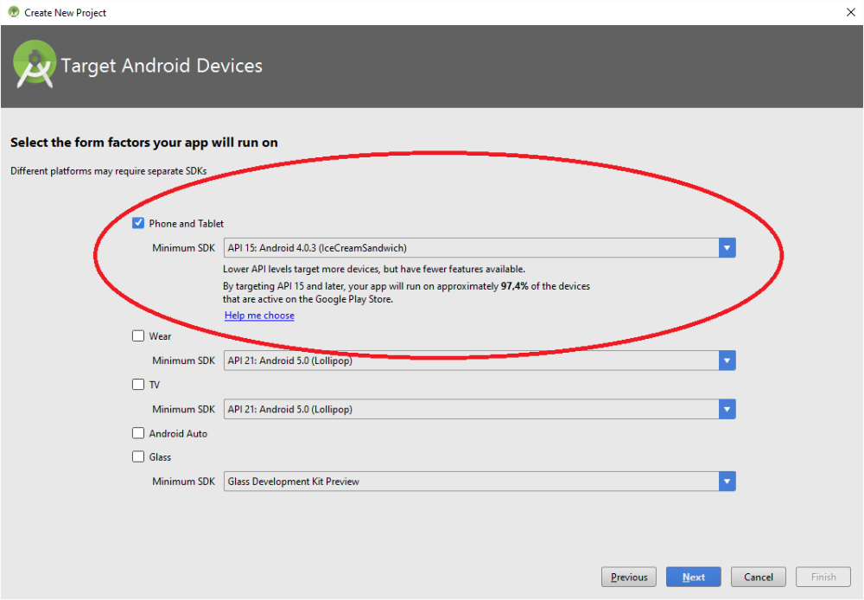Click the Glass Development Kit Preview combo box

480,482
